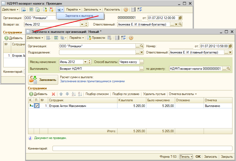
Task: Delete the selected employee row with the red X
Action: 53,94
